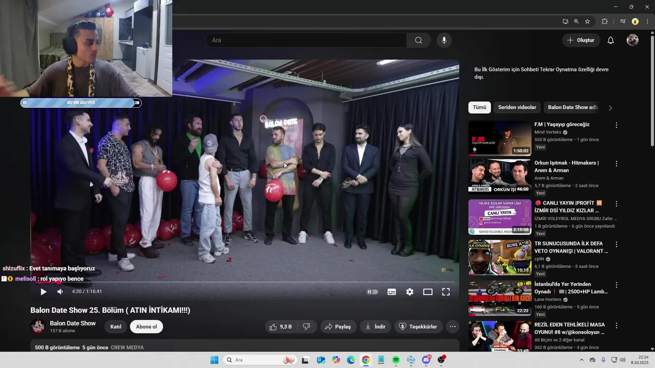Subscribe with the Abone ol button

tap(146, 327)
